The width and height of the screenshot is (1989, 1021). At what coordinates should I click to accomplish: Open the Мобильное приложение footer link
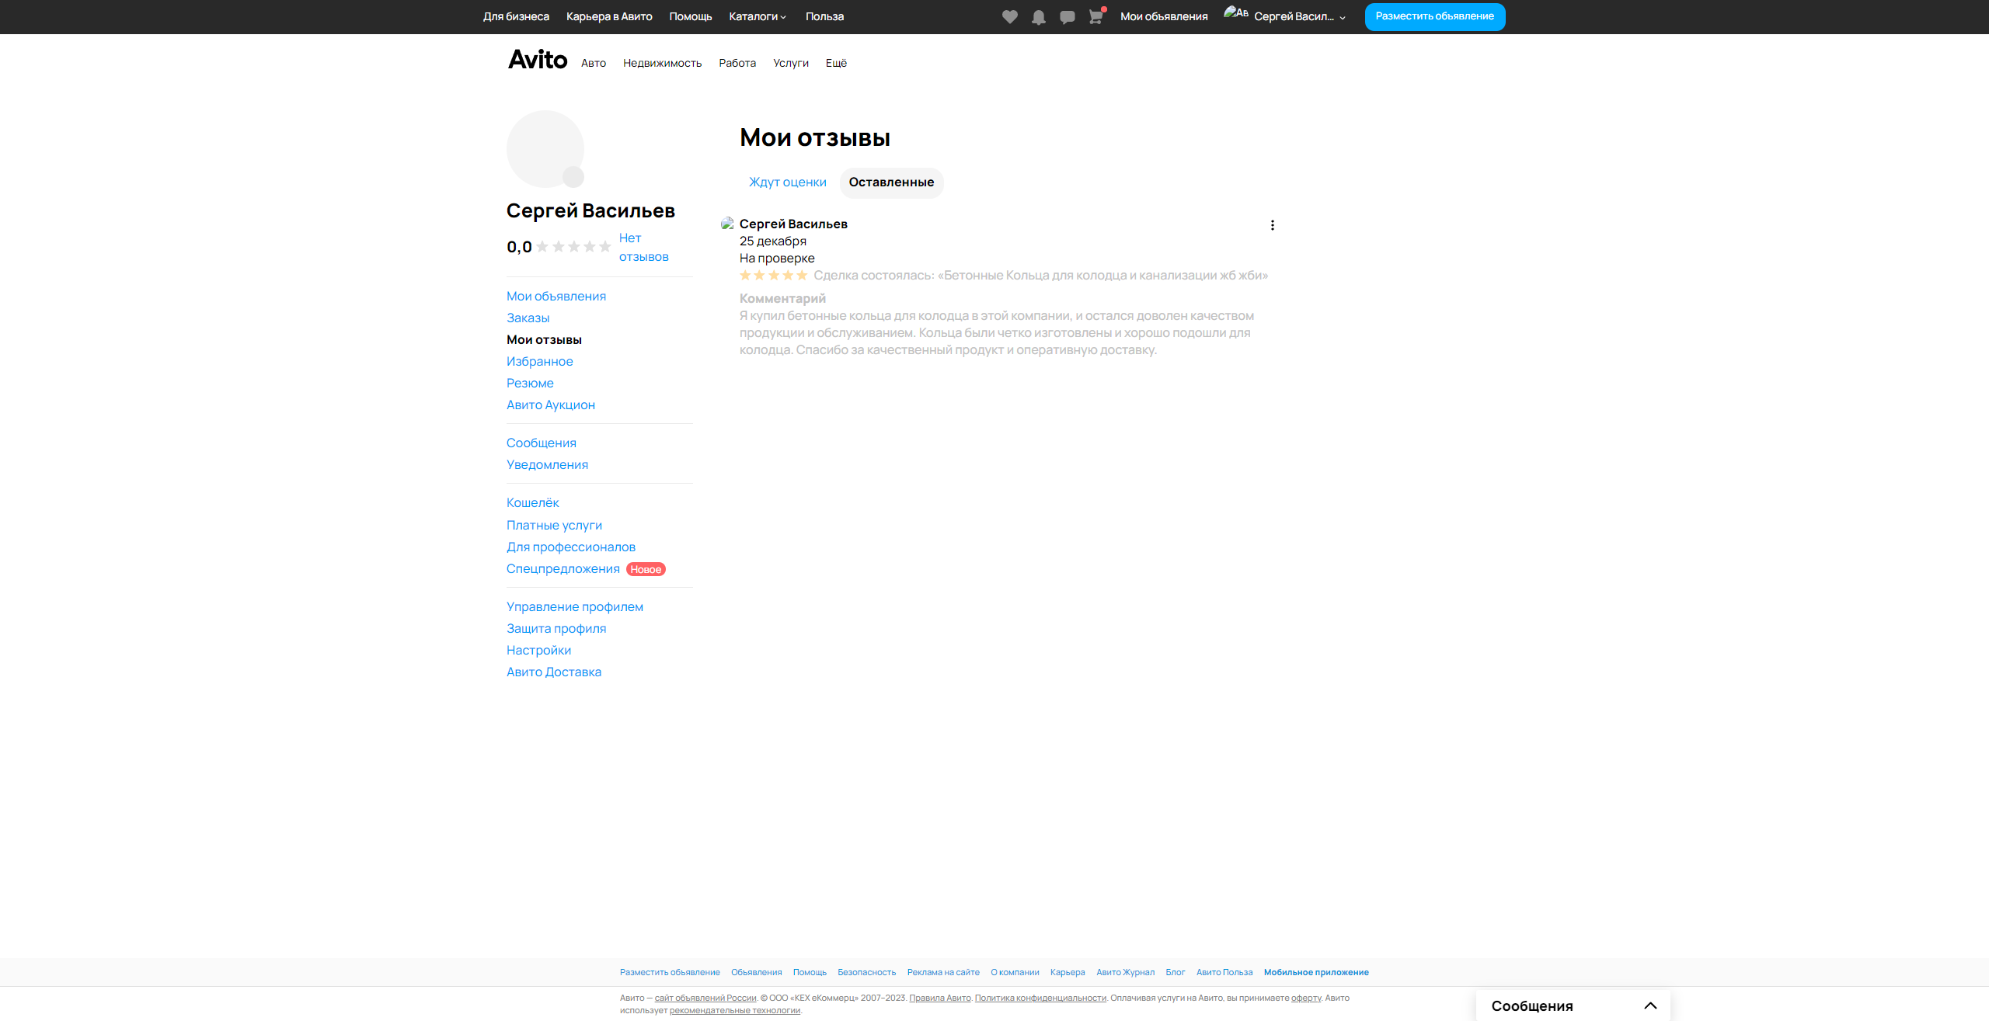click(x=1316, y=972)
